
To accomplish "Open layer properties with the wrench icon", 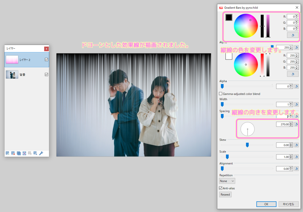I will pyautogui.click(x=41, y=153).
